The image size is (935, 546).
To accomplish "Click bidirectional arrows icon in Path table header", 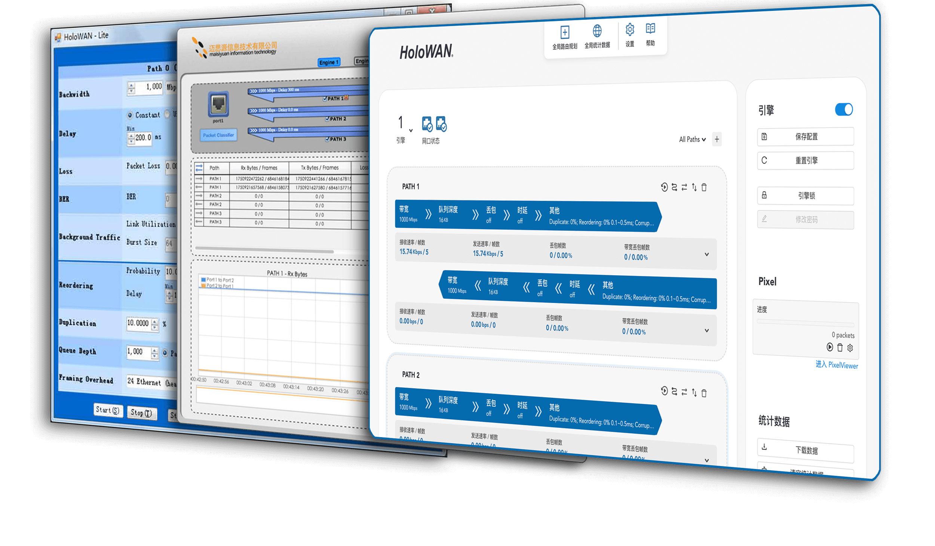I will [199, 168].
